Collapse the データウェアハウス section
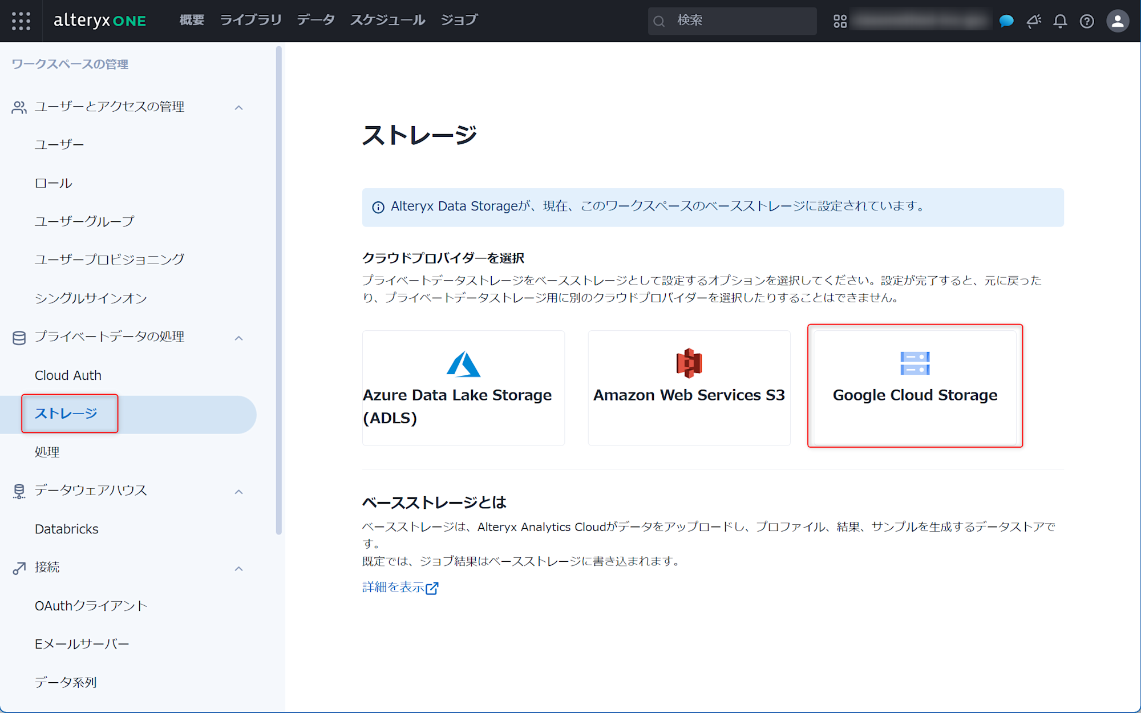Image resolution: width=1141 pixels, height=713 pixels. (239, 491)
